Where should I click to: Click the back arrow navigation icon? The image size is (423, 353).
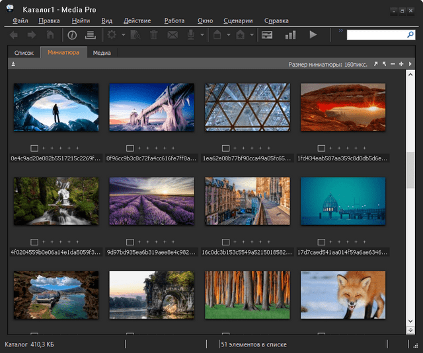(x=14, y=34)
